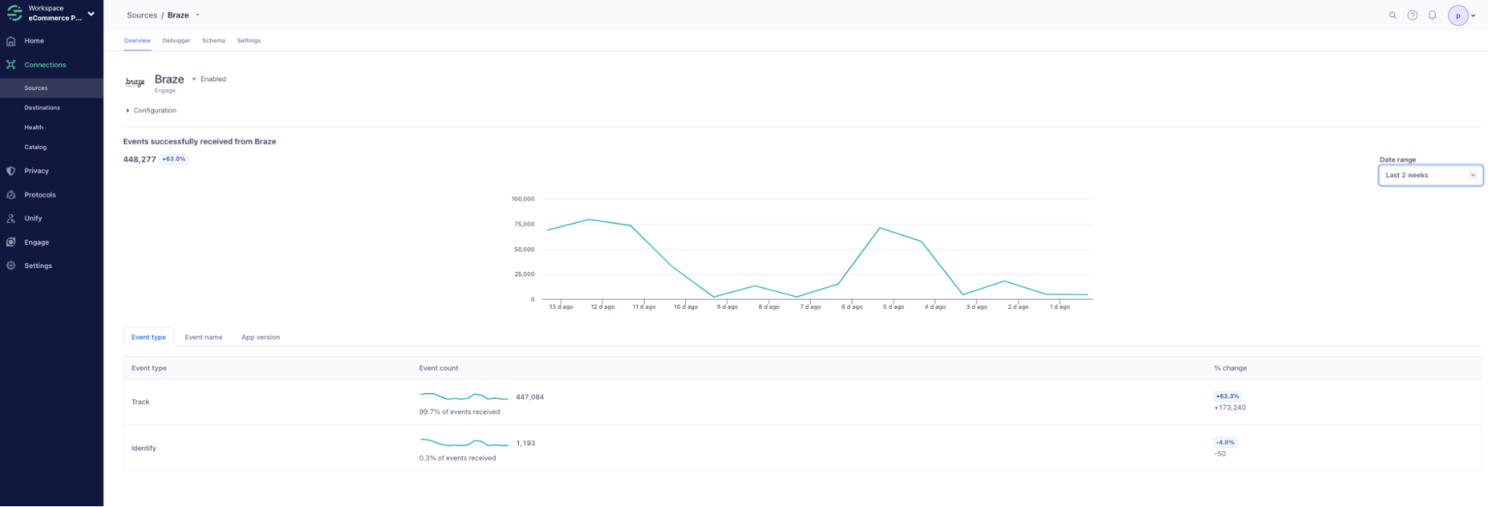Viewport: 1488px width, 507px height.
Task: Click the 13 d ago axis label
Action: (x=561, y=307)
